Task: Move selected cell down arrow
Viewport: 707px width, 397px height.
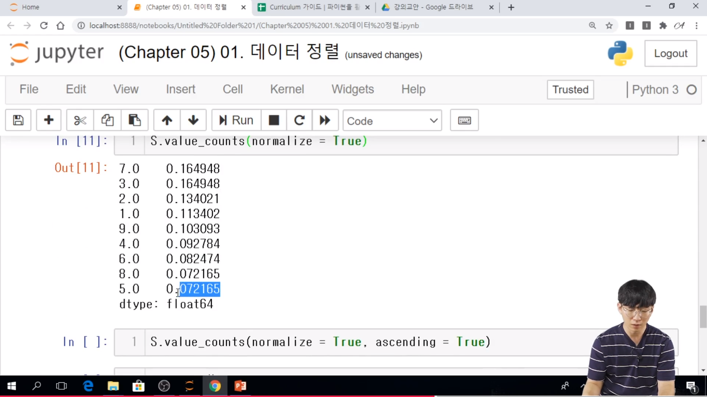Action: (193, 120)
